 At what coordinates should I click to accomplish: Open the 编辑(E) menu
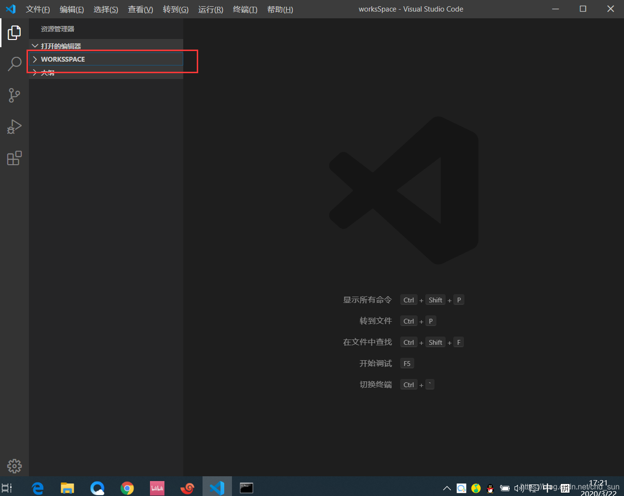coord(71,9)
